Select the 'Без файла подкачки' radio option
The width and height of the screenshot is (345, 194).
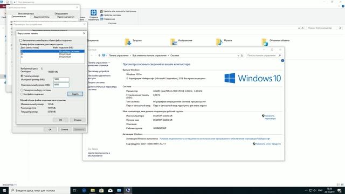(x=22, y=94)
